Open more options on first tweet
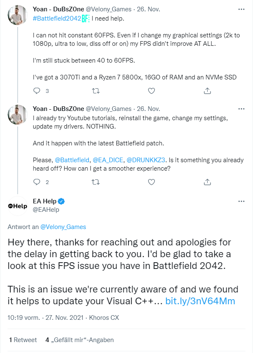This screenshot has width=253, height=353. point(241,9)
